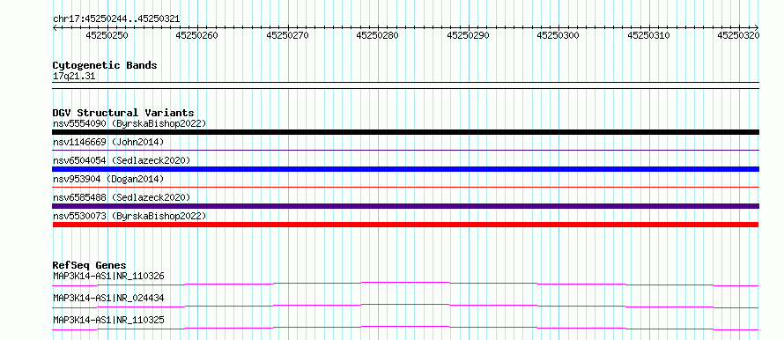Click ruler position 45250280

[x=378, y=35]
